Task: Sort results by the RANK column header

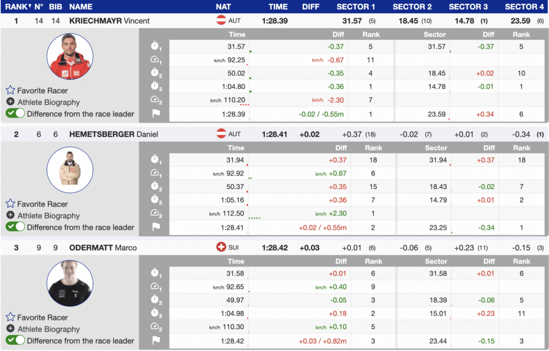Action: [18, 6]
